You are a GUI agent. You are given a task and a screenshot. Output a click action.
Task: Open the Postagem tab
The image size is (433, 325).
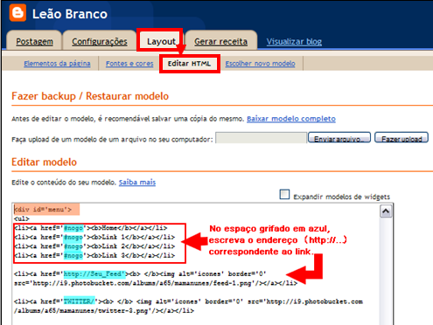click(x=34, y=42)
